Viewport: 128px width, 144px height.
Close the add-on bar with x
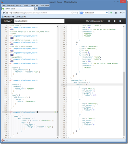click(x=7, y=140)
